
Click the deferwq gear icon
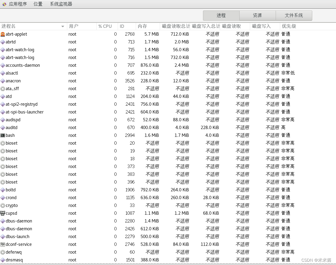coord(3,252)
